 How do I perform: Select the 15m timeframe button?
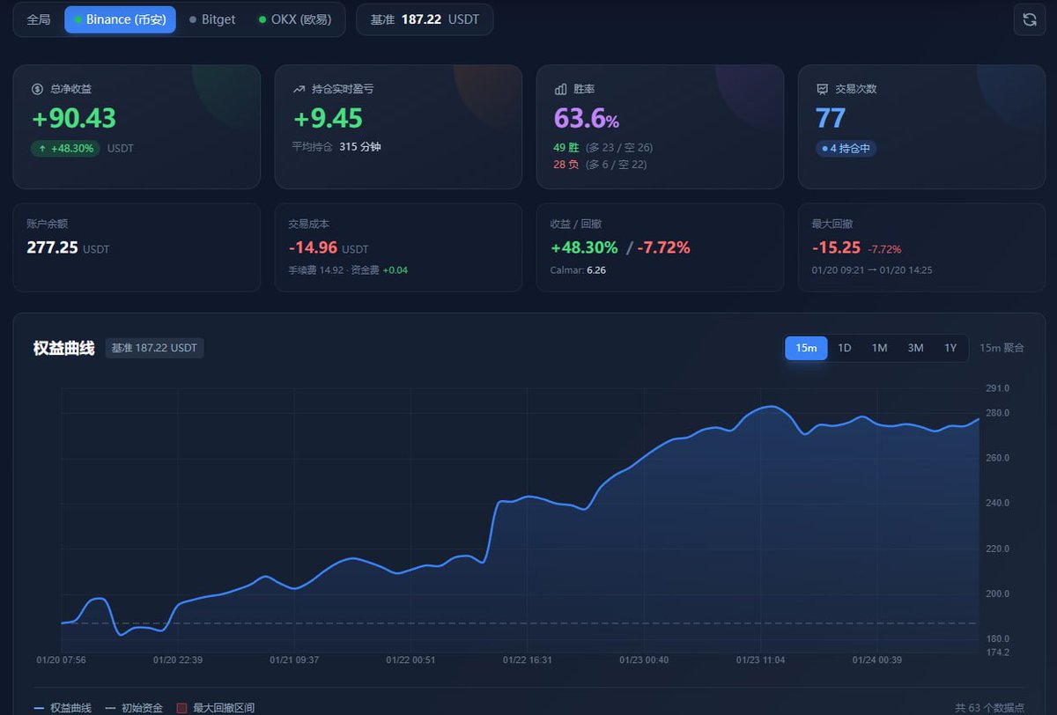(x=806, y=348)
